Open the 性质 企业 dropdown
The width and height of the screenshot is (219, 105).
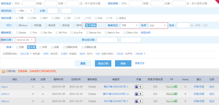(158, 25)
